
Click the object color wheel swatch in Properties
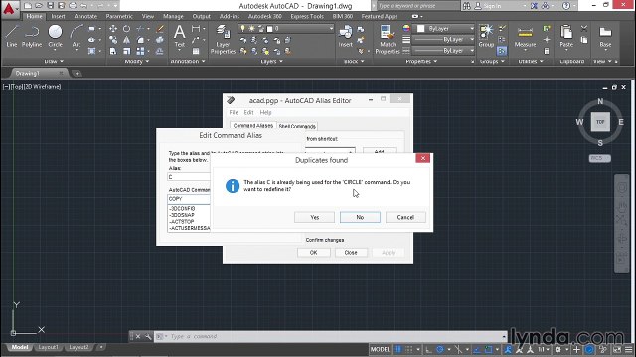pos(406,29)
